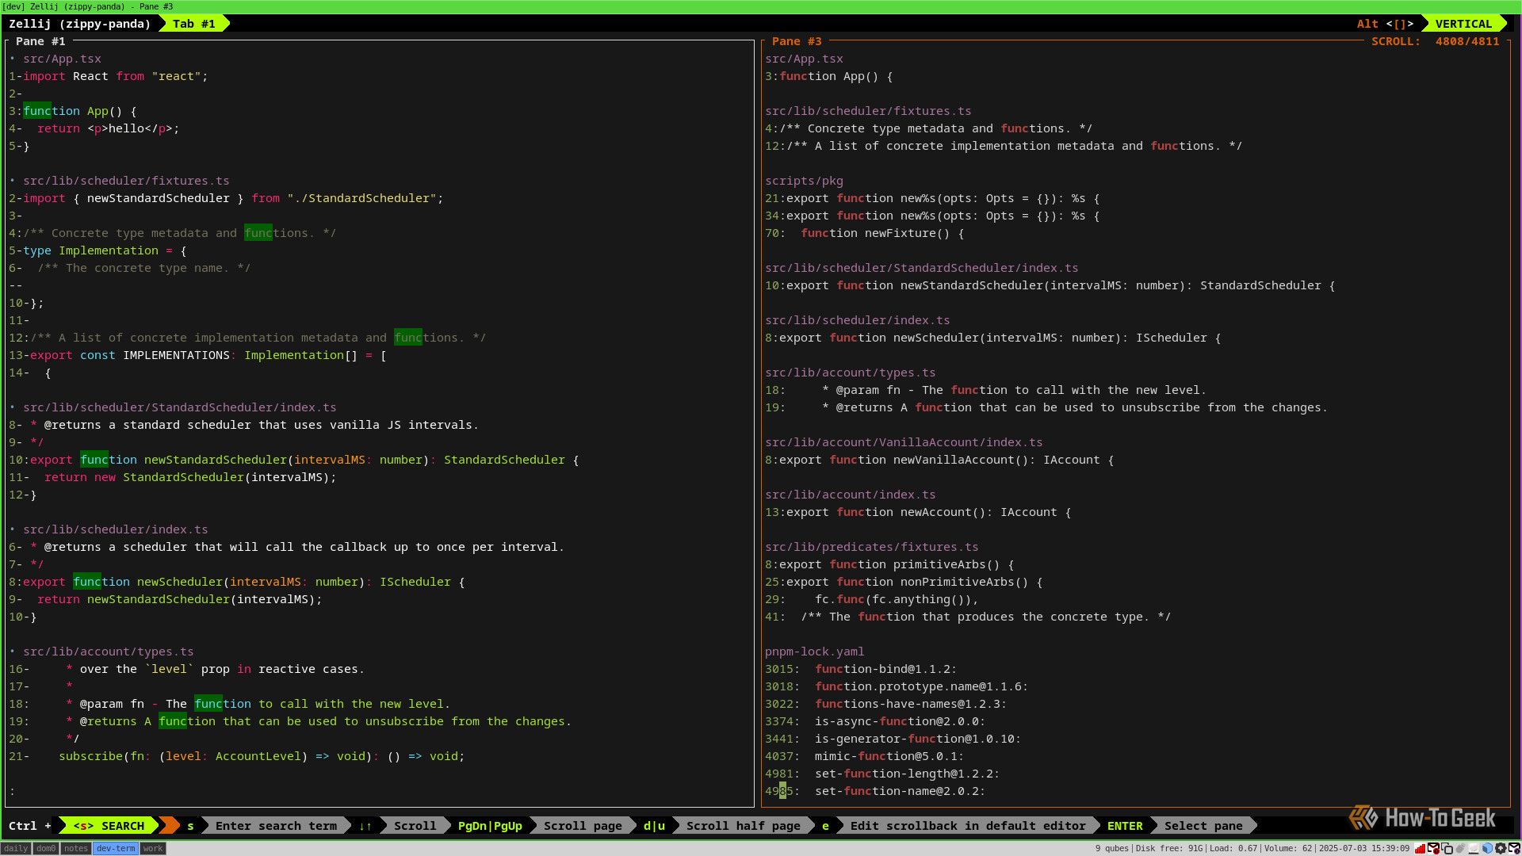1522x856 pixels.
Task: Click export const IMPLEMENTATIONS line
Action: 197,355
